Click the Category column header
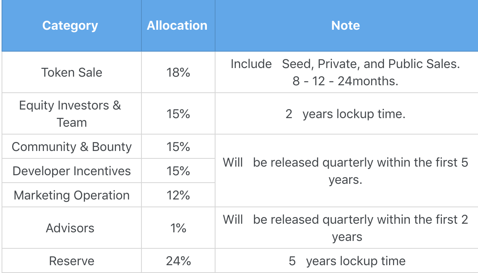This screenshot has height=273, width=478. [70, 26]
